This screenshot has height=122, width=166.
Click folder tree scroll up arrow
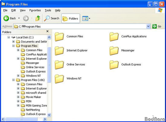(x=49, y=37)
